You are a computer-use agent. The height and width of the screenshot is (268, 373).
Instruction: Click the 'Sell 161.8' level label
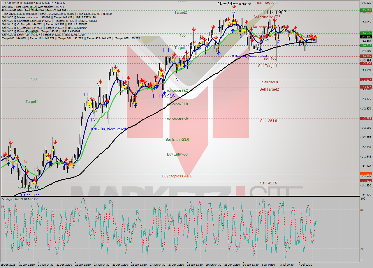(x=270, y=82)
